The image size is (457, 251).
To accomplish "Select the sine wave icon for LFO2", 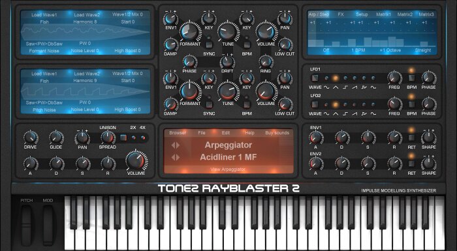I will coord(326,113).
